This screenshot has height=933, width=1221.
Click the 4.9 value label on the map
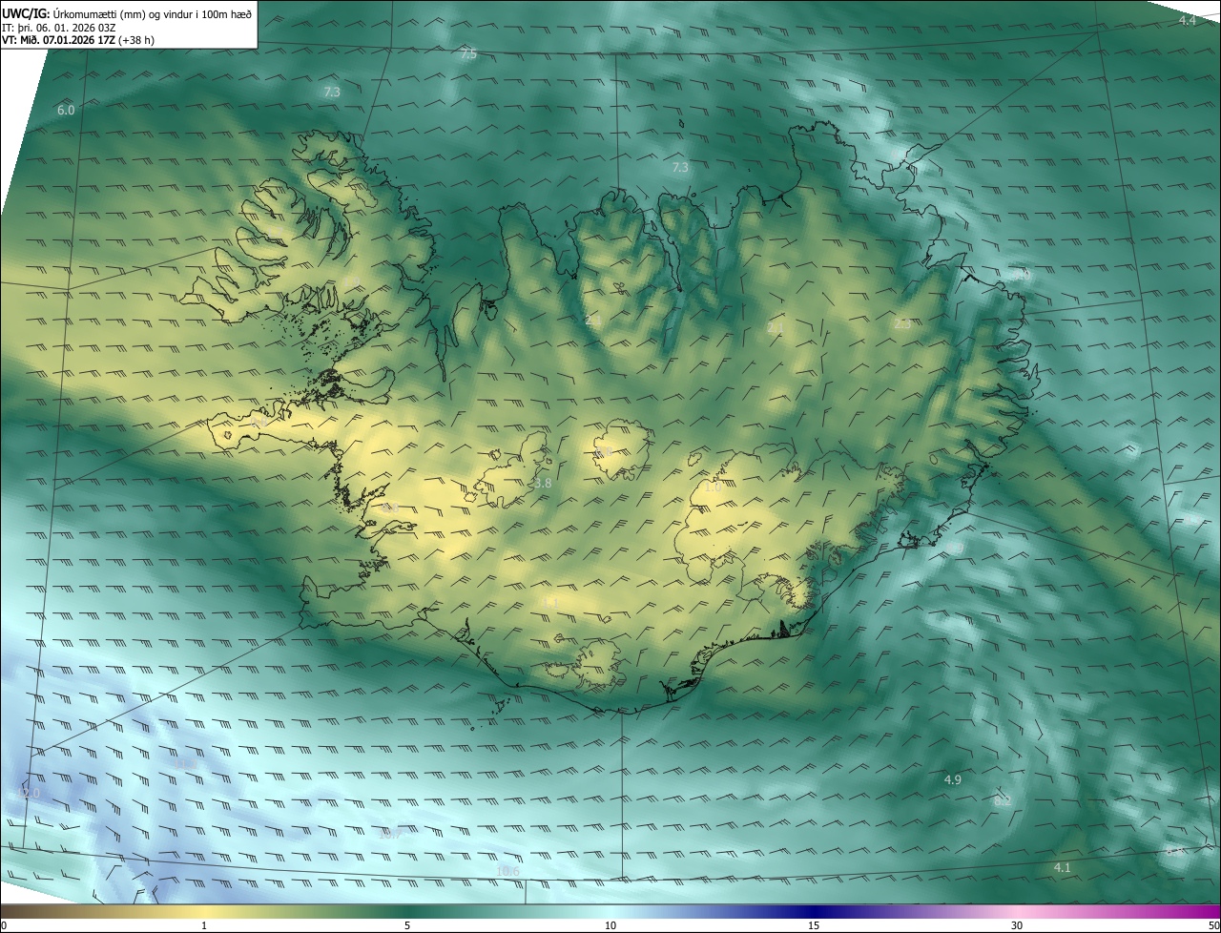pyautogui.click(x=952, y=780)
